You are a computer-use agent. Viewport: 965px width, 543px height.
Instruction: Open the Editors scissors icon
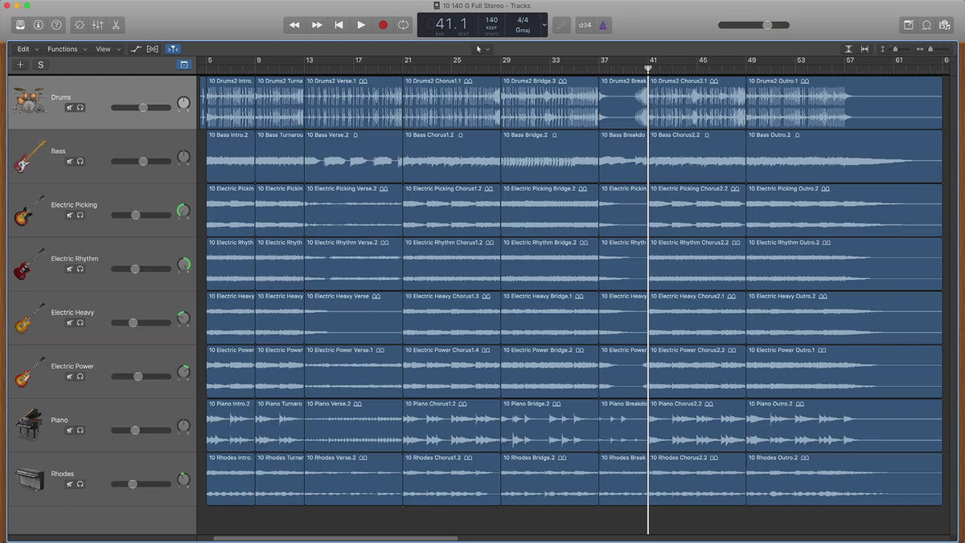pos(116,25)
